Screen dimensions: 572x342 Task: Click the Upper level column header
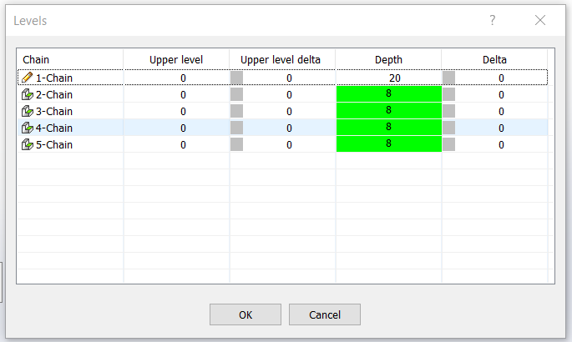pyautogui.click(x=176, y=59)
